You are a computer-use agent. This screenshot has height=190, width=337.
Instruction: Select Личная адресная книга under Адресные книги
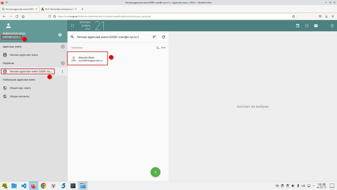24,55
